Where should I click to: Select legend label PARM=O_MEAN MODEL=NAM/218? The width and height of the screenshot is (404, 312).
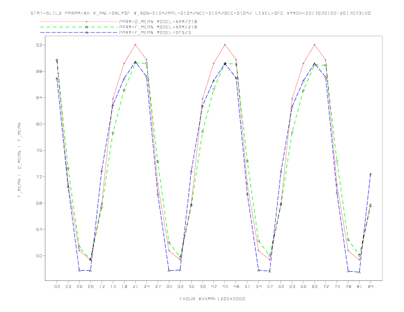[x=158, y=22]
